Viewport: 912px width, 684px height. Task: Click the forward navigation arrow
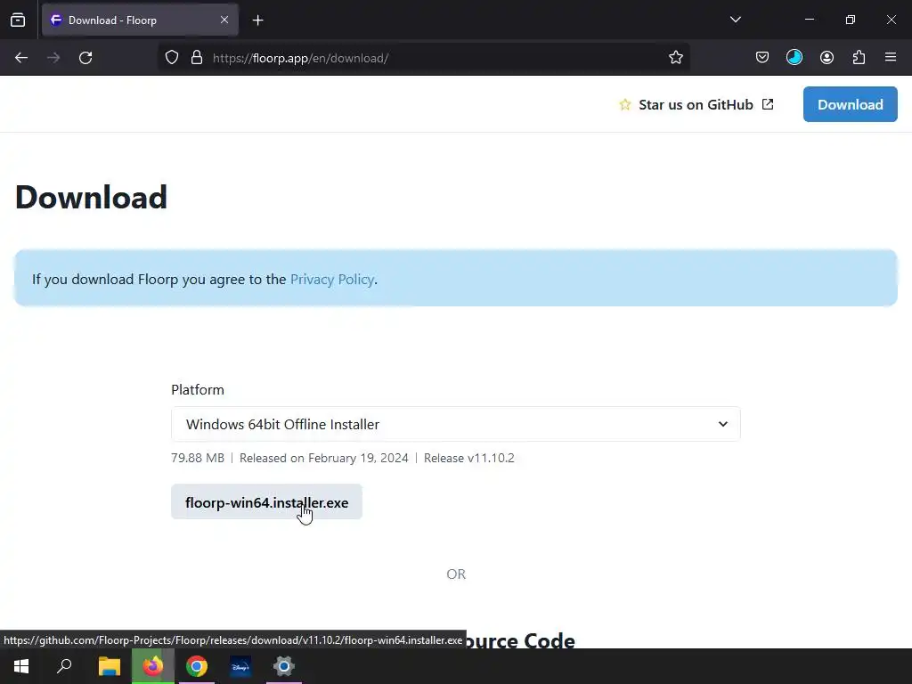[53, 58]
